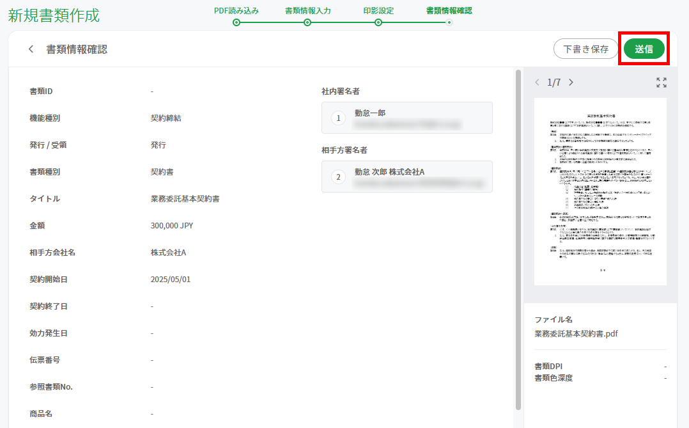Click the 書類ID field label
689x428 pixels.
click(x=41, y=91)
